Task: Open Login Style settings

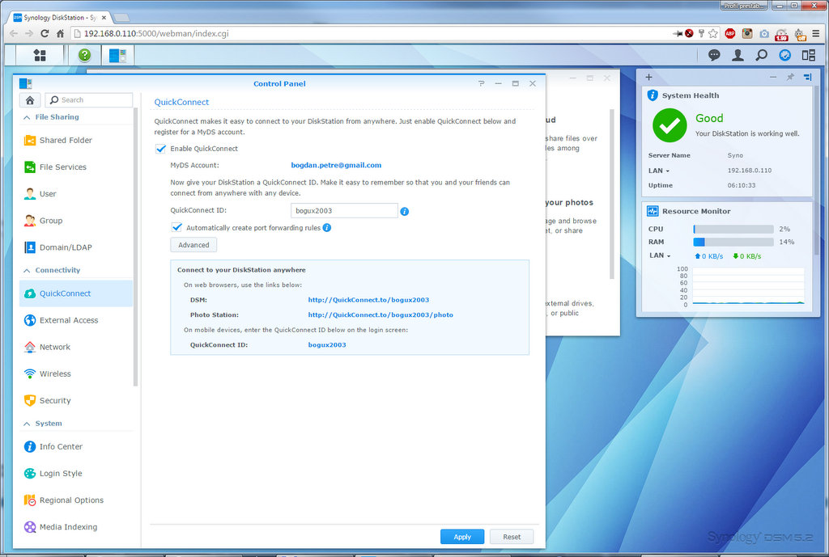Action: [x=76, y=474]
